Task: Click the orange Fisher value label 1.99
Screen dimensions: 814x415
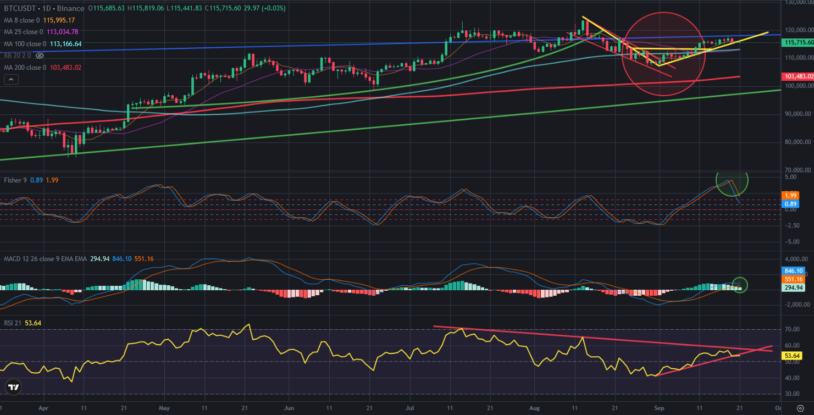Action: click(x=791, y=196)
